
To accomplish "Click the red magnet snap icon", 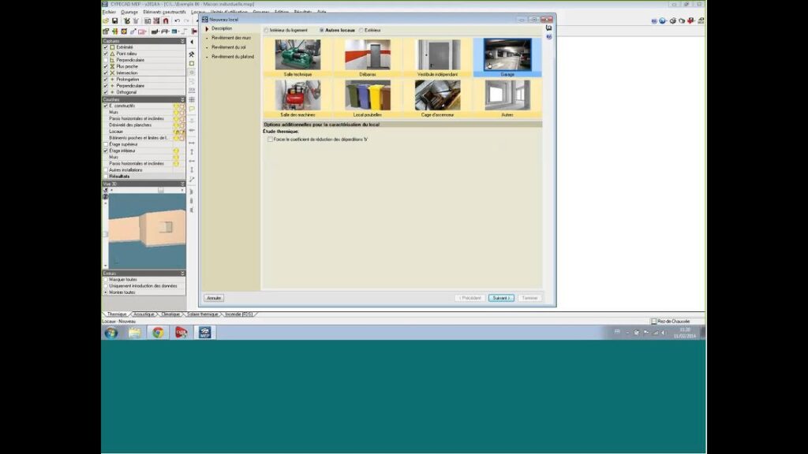I will pos(166,21).
